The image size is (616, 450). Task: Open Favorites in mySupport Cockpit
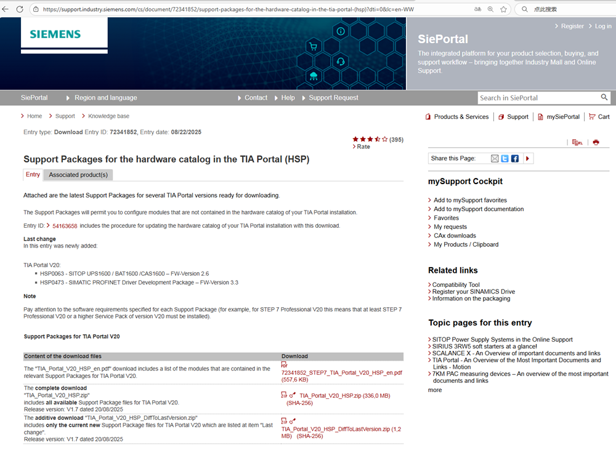click(x=446, y=218)
